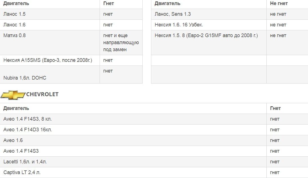Select the Aveo 1.4 F14D3 16кл. row
Viewport: 308px width, 178px height.
[x=154, y=130]
